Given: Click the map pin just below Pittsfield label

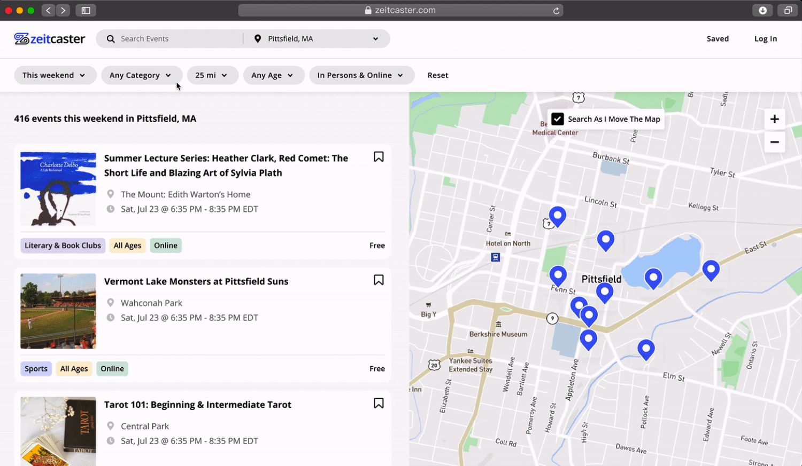Looking at the screenshot, I should [x=604, y=293].
